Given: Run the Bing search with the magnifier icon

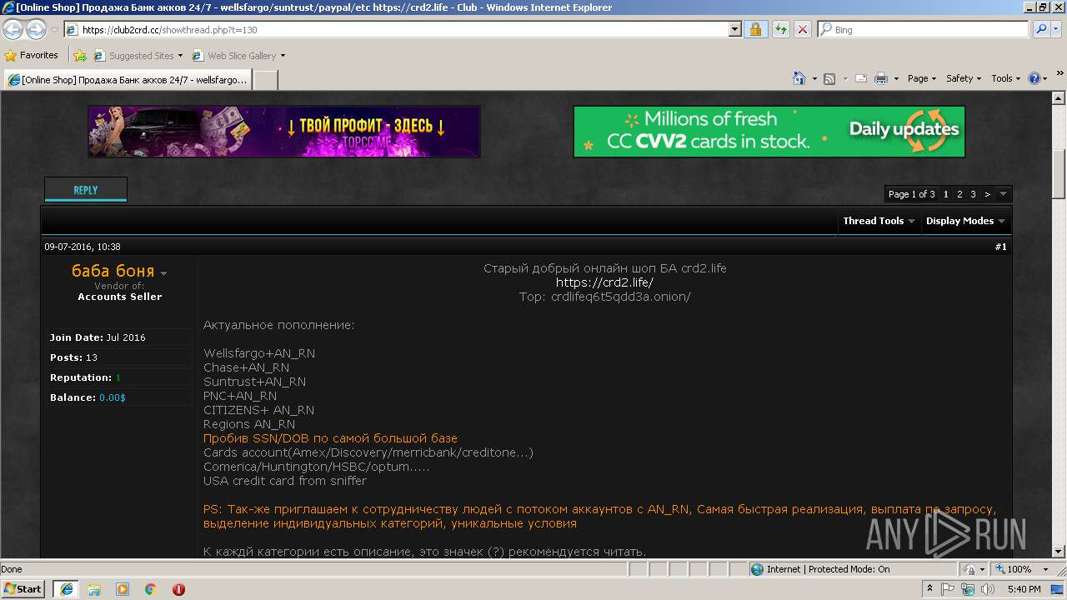Looking at the screenshot, I should tap(1041, 29).
